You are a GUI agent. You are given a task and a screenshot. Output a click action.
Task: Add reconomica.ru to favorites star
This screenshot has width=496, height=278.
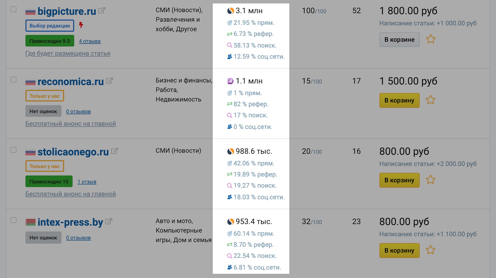pos(431,100)
